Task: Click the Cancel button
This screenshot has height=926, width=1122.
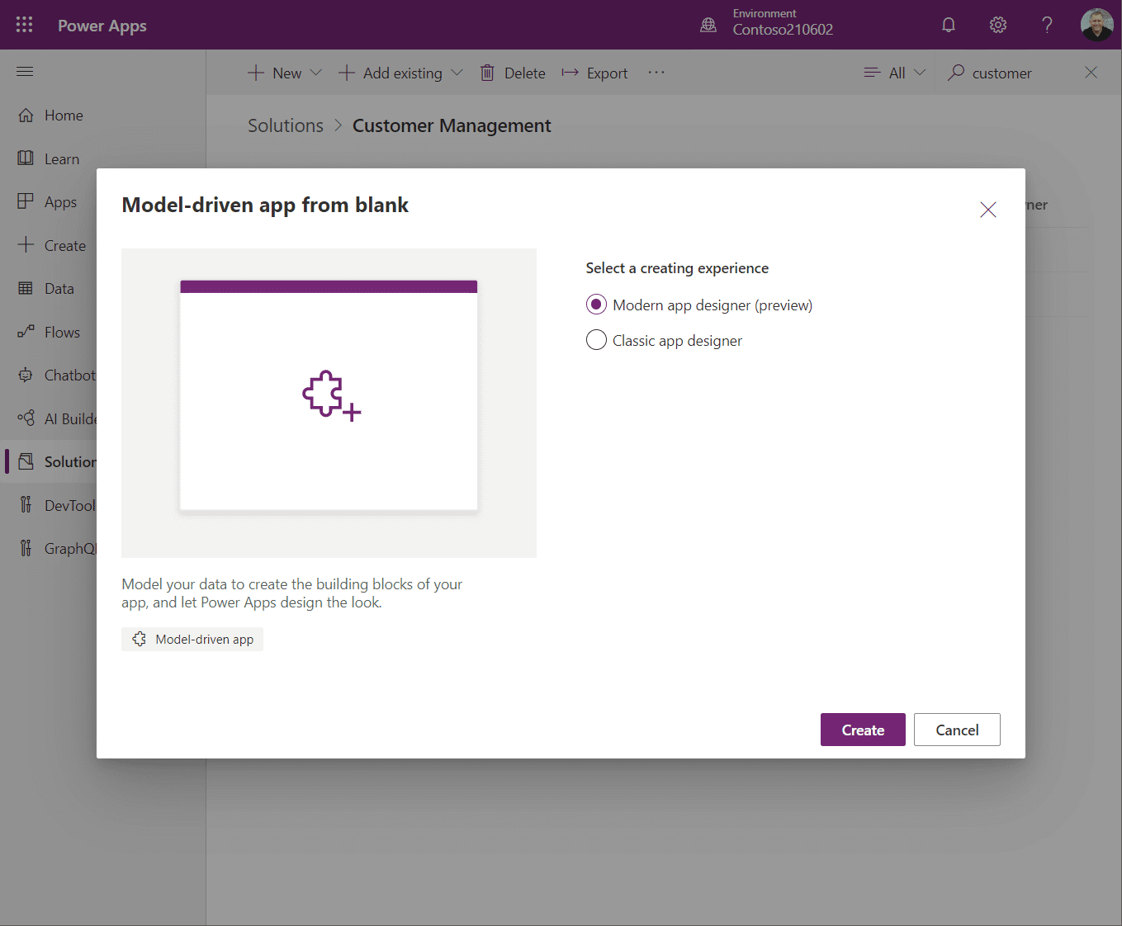Action: click(957, 730)
